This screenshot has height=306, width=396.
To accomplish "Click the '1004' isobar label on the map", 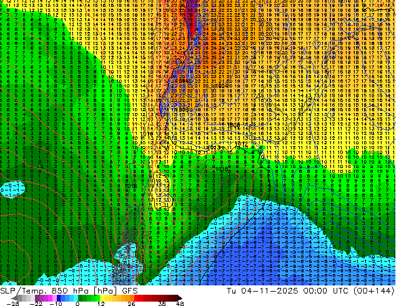I will pos(222,86).
